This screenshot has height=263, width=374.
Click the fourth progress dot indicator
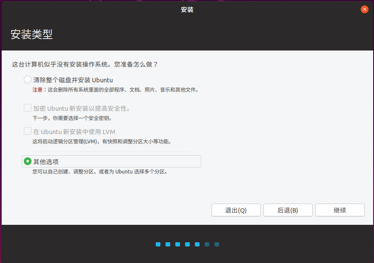coord(187,244)
